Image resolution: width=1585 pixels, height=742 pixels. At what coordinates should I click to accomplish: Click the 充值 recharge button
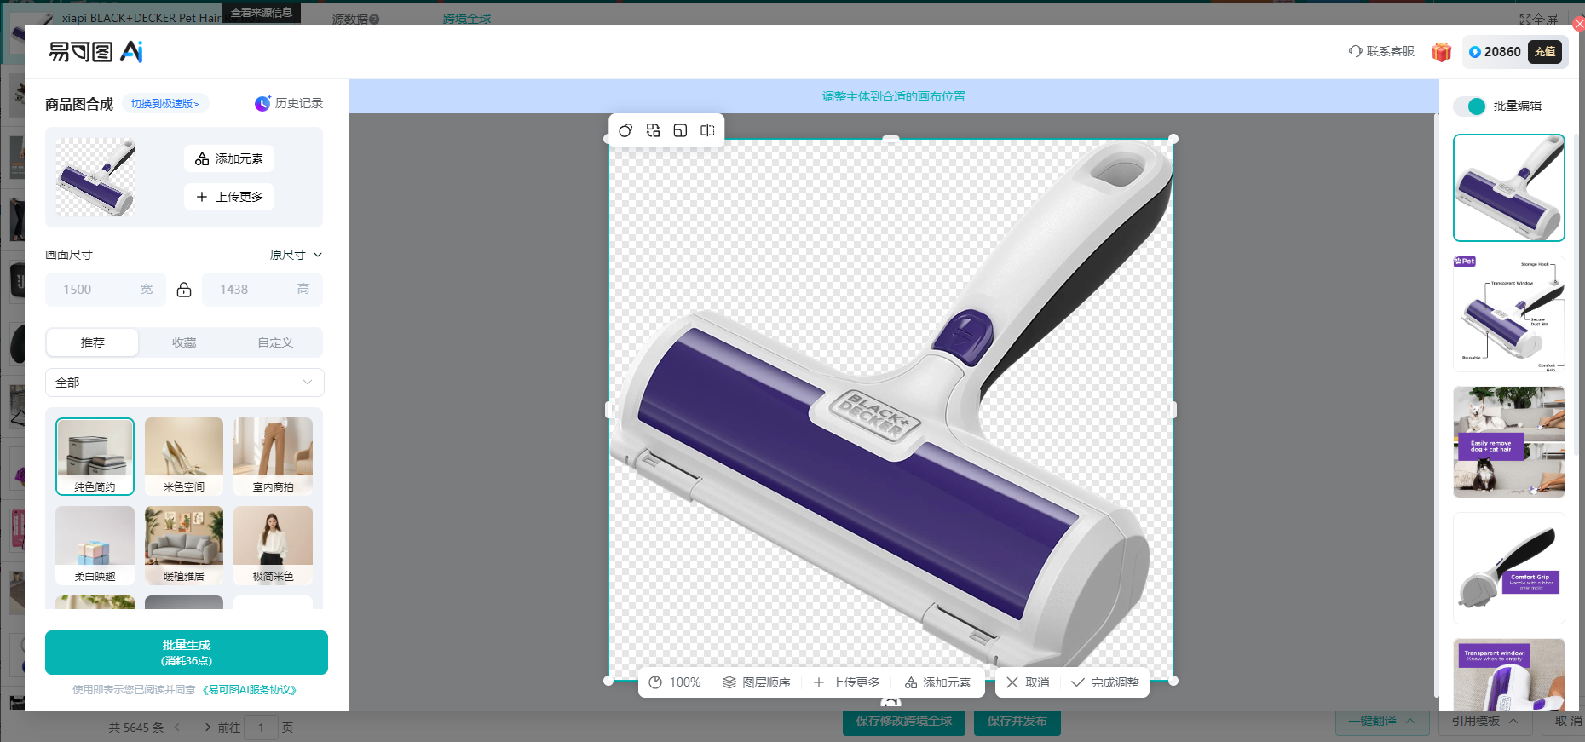pos(1545,52)
